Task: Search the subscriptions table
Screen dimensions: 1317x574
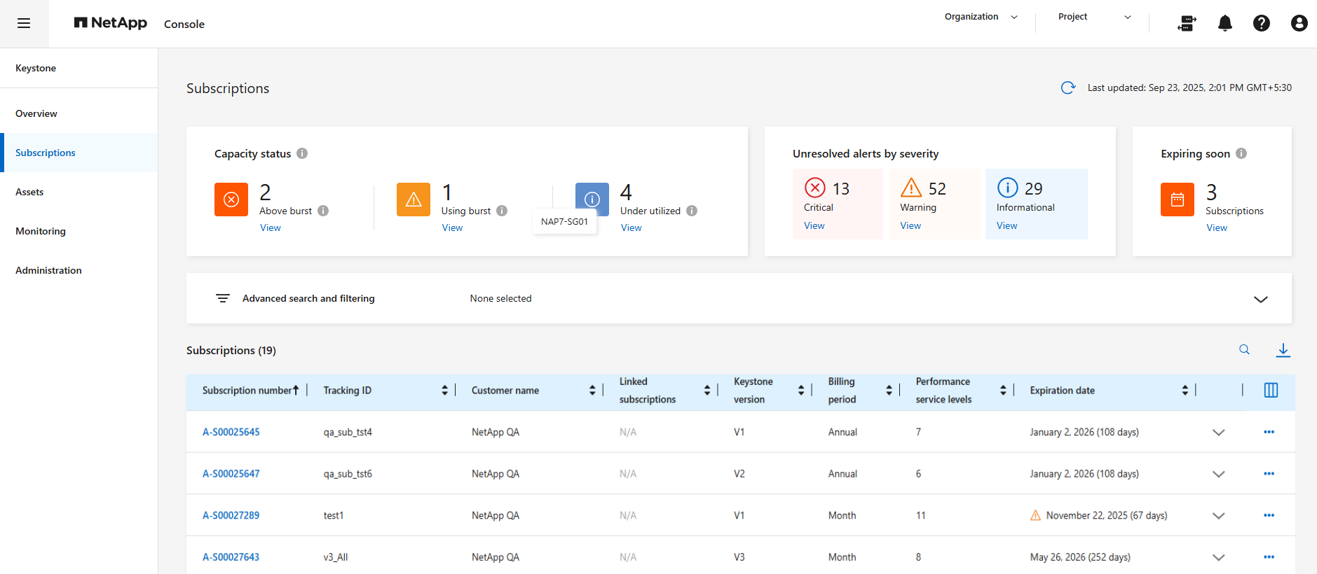Action: point(1244,350)
